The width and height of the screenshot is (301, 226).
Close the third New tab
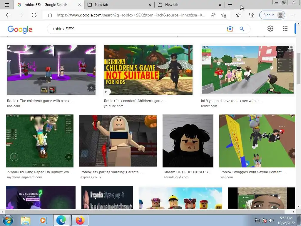[x=220, y=5]
